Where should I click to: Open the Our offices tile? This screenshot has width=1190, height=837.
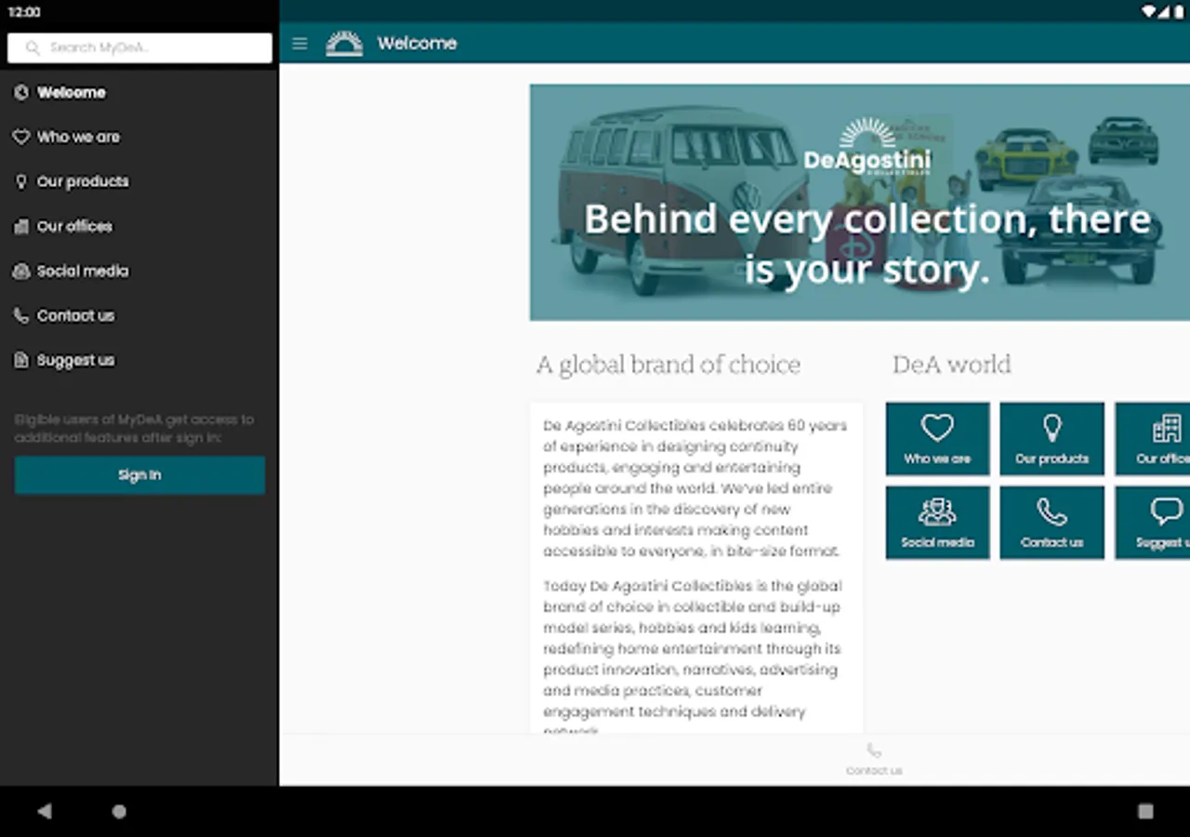pos(1153,439)
